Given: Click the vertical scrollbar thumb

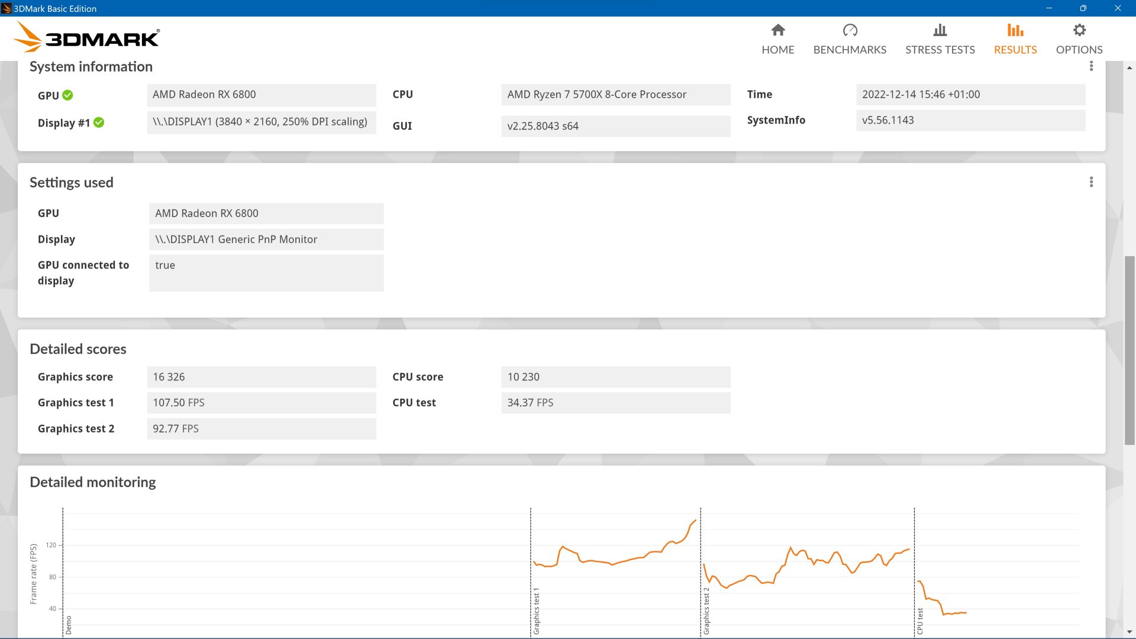Looking at the screenshot, I should [1129, 349].
